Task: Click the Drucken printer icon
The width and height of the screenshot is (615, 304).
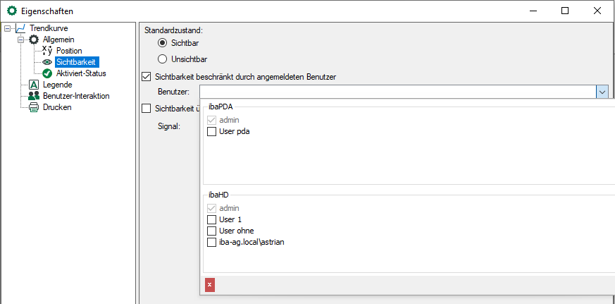Action: point(33,107)
